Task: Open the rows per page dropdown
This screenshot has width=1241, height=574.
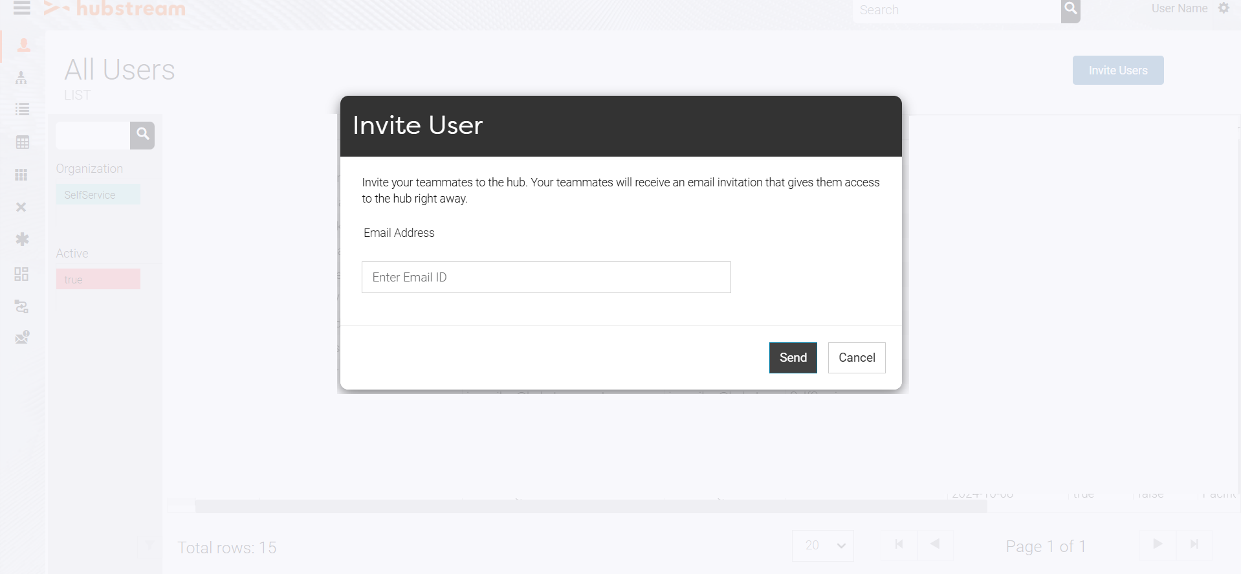Action: click(x=822, y=546)
